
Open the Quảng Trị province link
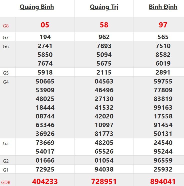click(104, 7)
